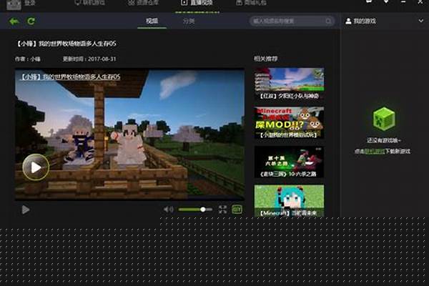Click the user avatar at top left

[x=14, y=4]
